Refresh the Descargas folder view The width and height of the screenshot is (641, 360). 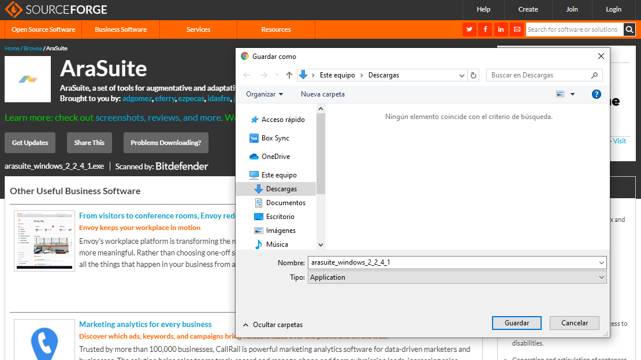474,75
